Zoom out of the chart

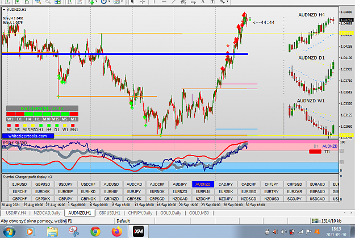(x=48, y=2)
